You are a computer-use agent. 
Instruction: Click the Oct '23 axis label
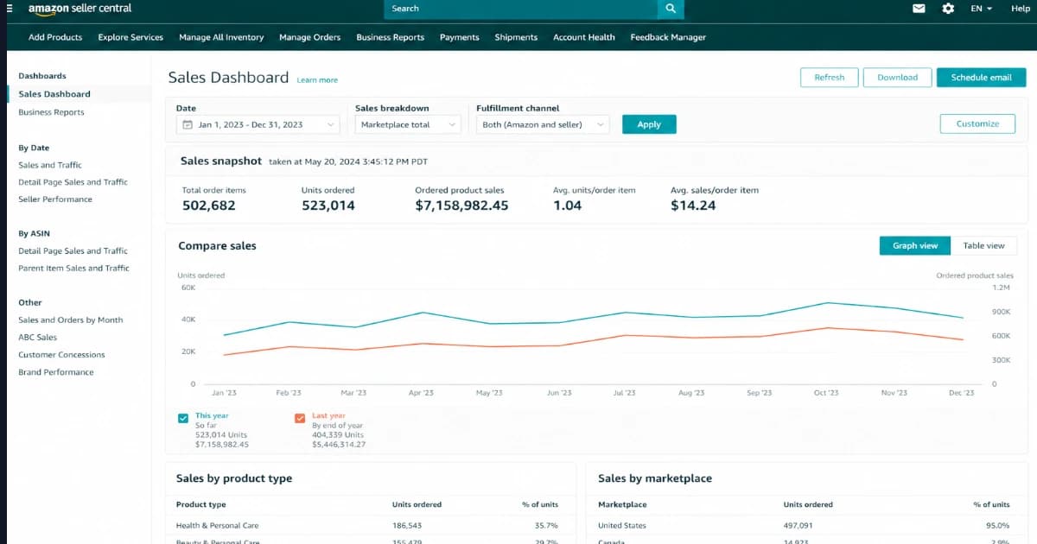tap(826, 393)
